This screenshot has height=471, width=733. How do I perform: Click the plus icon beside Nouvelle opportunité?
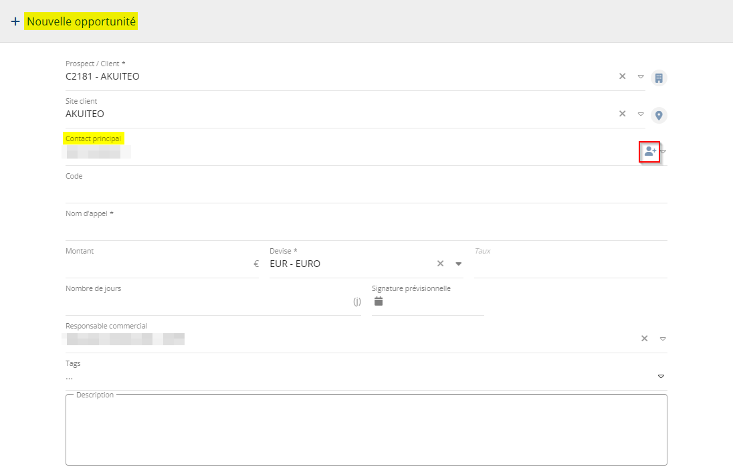[x=15, y=21]
